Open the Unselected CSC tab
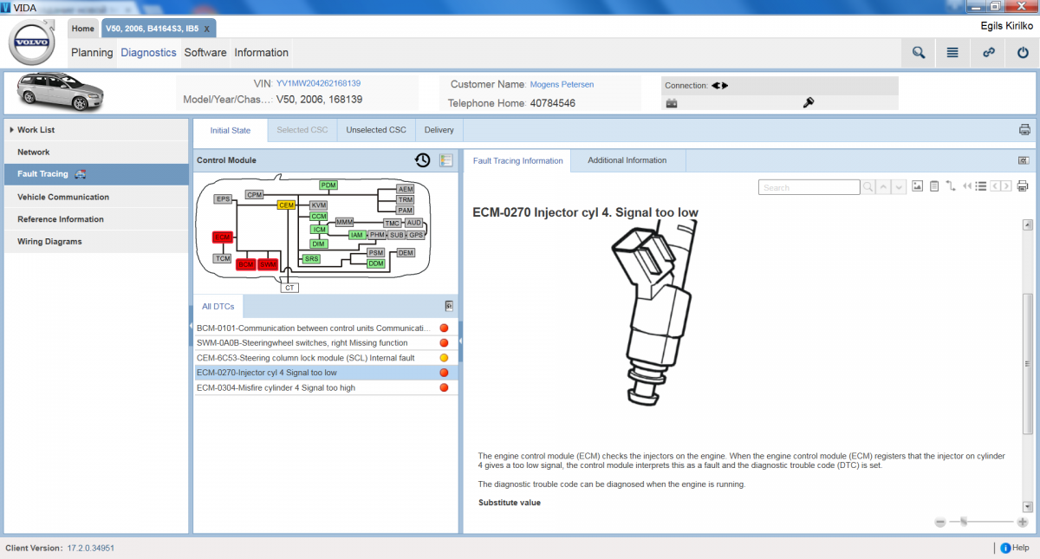 (x=376, y=130)
